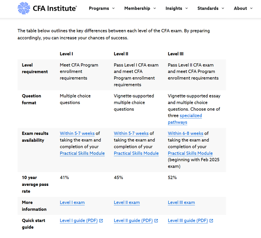Expand the Programs dropdown chevron
Viewport: 261px width, 238px height.
113,8
